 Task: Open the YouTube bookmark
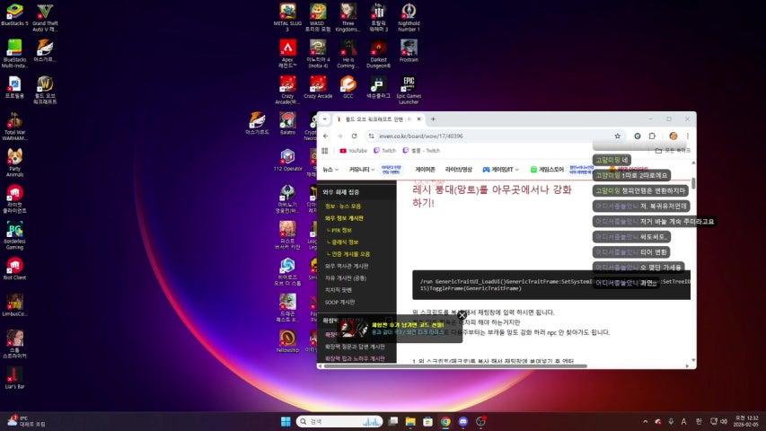click(x=352, y=151)
